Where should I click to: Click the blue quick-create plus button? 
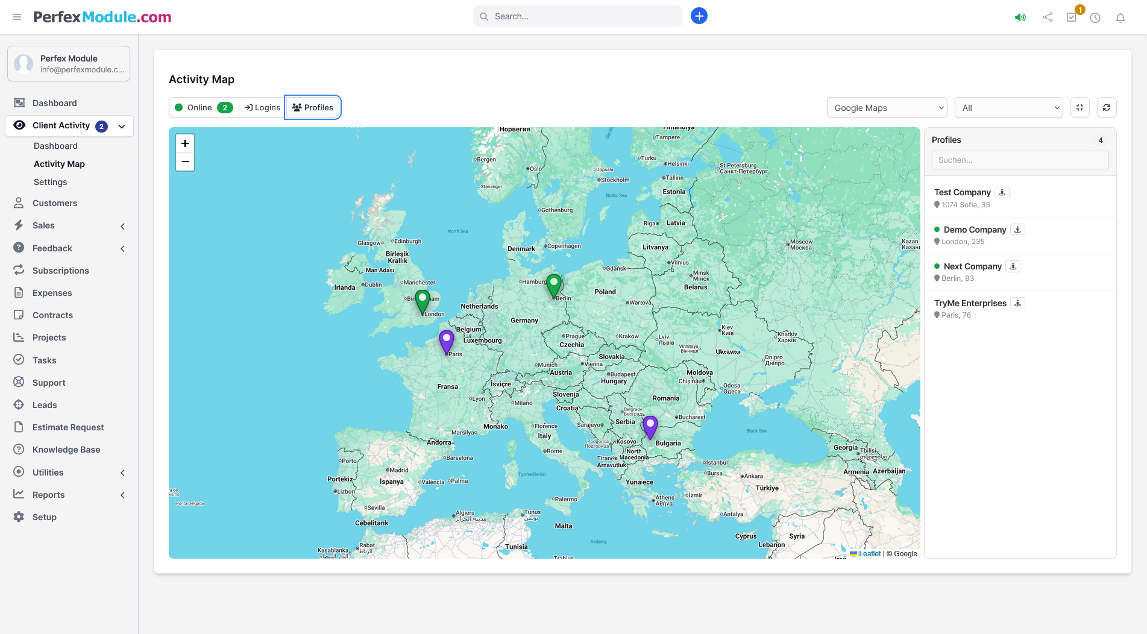(x=699, y=16)
